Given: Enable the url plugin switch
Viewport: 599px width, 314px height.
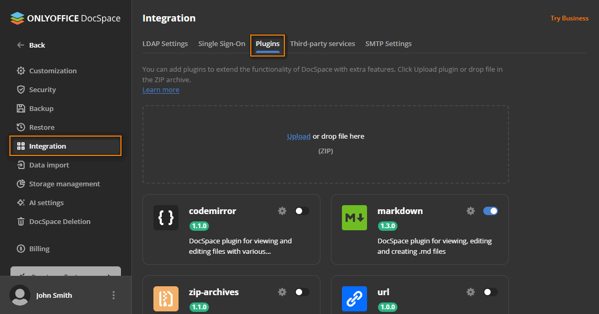Looking at the screenshot, I should click(491, 292).
